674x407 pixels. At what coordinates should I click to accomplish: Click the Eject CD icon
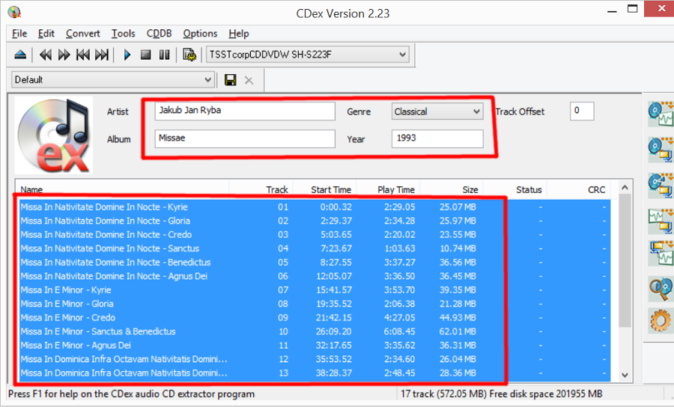[20, 55]
